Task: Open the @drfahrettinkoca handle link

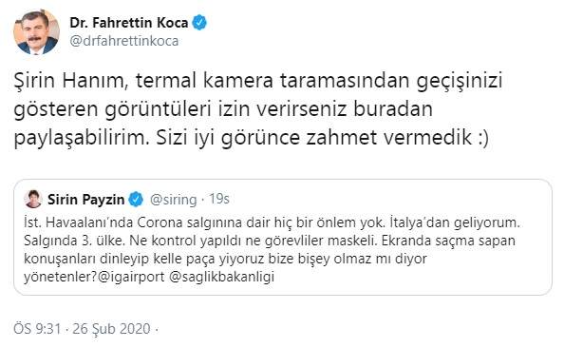Action: tap(124, 41)
